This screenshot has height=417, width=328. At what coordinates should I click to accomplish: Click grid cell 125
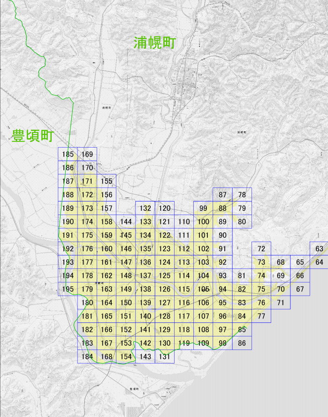(x=165, y=276)
